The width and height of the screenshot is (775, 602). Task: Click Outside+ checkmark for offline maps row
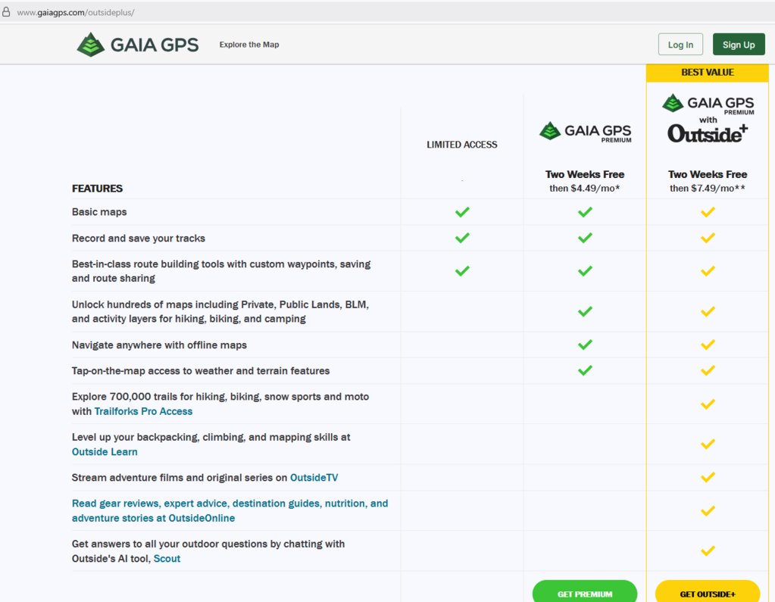(708, 345)
